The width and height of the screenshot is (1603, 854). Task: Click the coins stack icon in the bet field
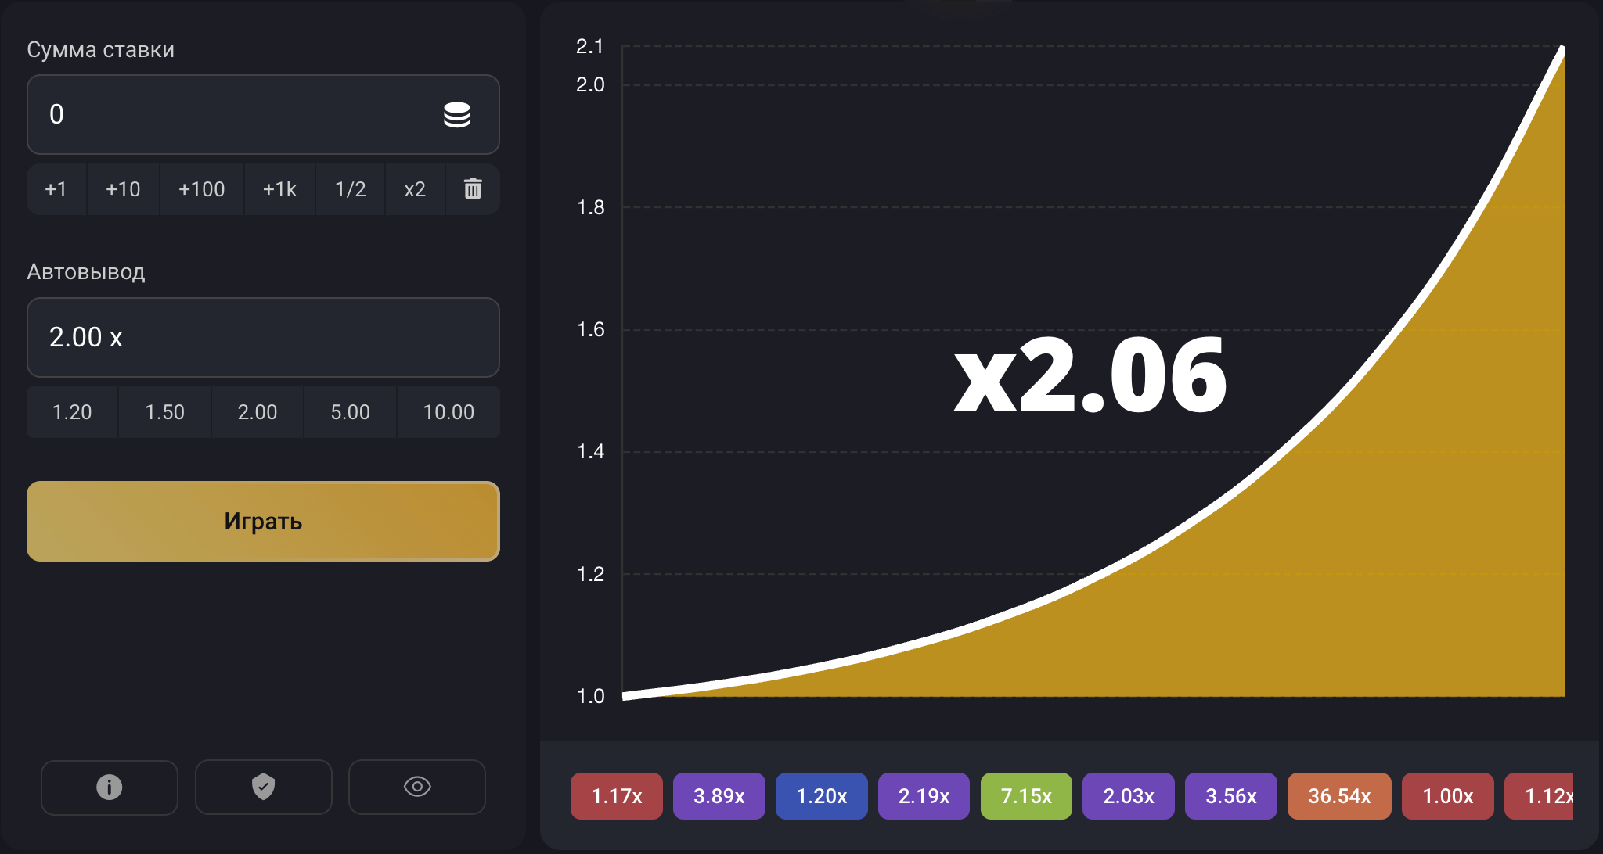click(x=457, y=115)
